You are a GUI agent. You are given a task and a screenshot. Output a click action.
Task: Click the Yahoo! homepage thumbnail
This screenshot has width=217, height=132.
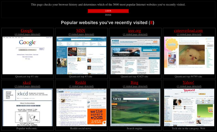tap(189, 107)
